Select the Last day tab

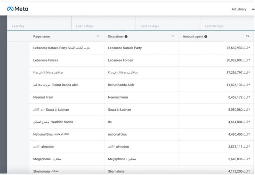tap(18, 26)
